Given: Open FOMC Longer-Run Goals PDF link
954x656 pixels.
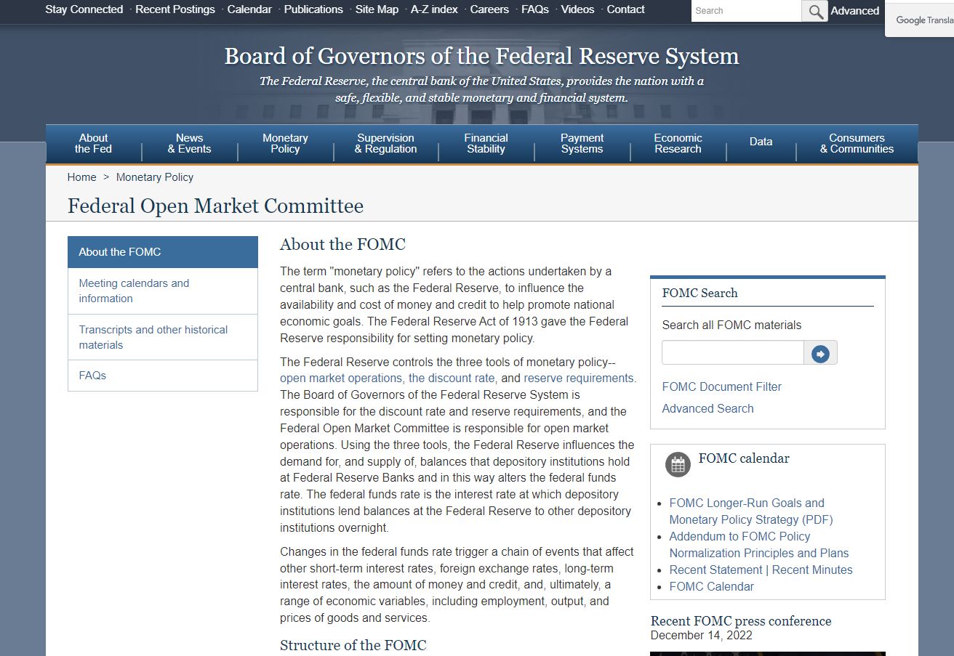Looking at the screenshot, I should tap(751, 511).
